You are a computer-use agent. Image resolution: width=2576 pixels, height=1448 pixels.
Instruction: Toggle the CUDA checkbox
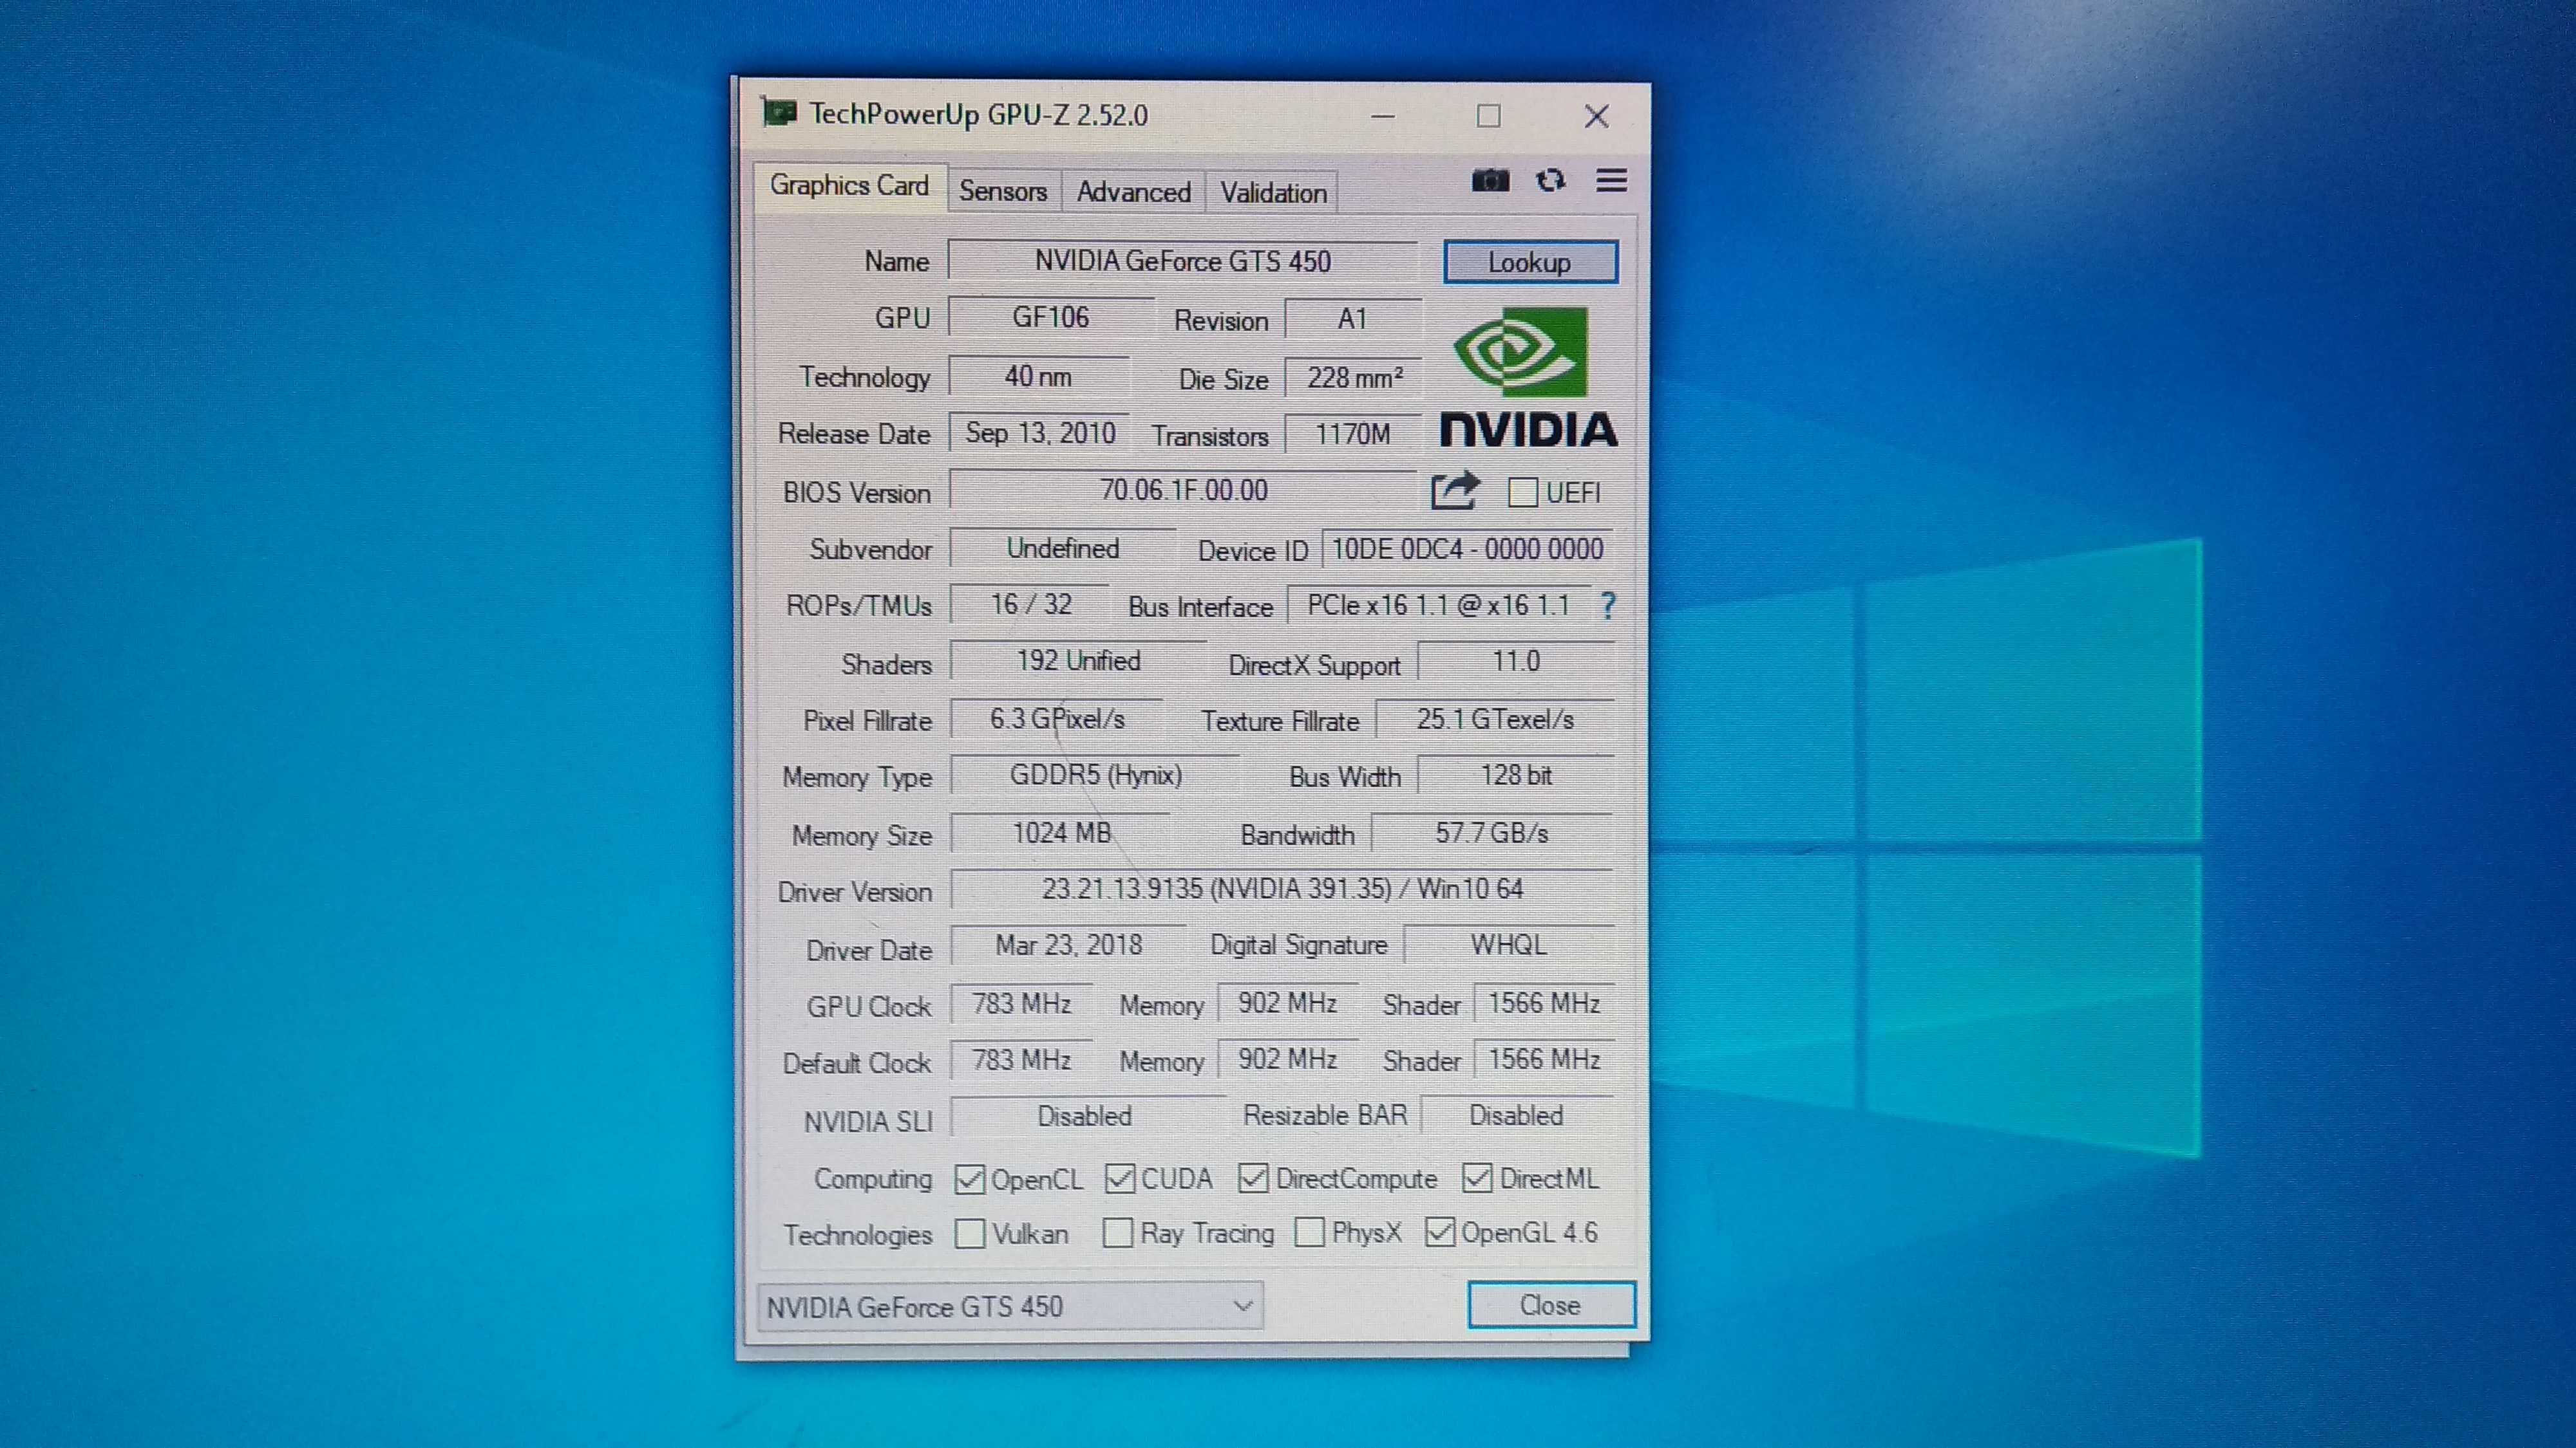[1120, 1179]
